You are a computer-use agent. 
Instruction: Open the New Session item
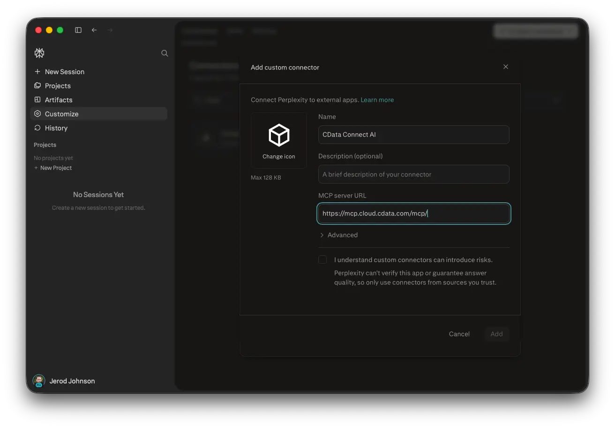(98, 72)
